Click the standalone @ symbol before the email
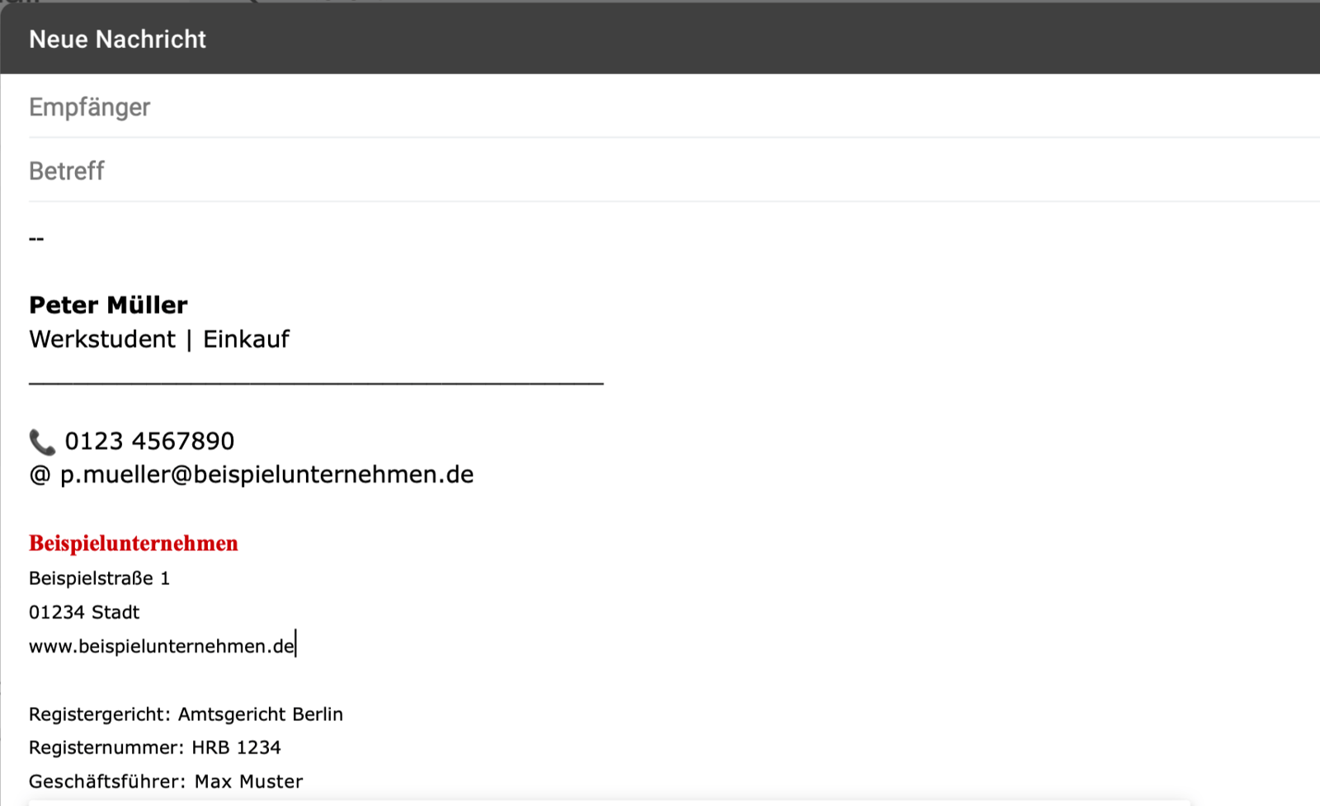 point(40,475)
